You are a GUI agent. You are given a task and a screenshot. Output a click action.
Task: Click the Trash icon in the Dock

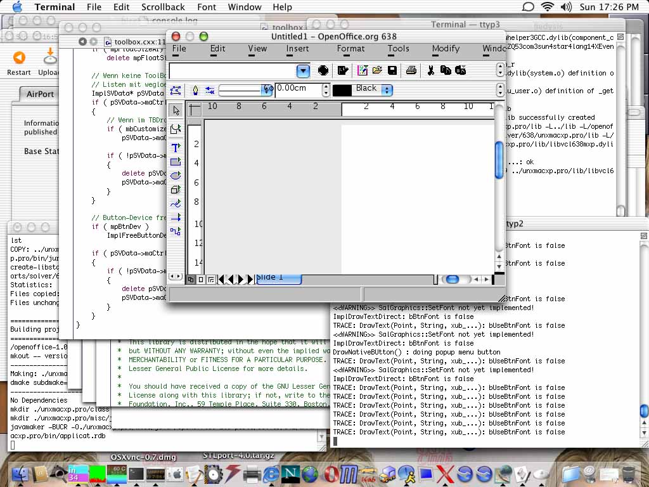coord(629,474)
